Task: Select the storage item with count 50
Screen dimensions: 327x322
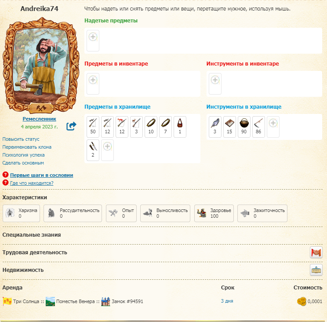Action: coord(93,127)
